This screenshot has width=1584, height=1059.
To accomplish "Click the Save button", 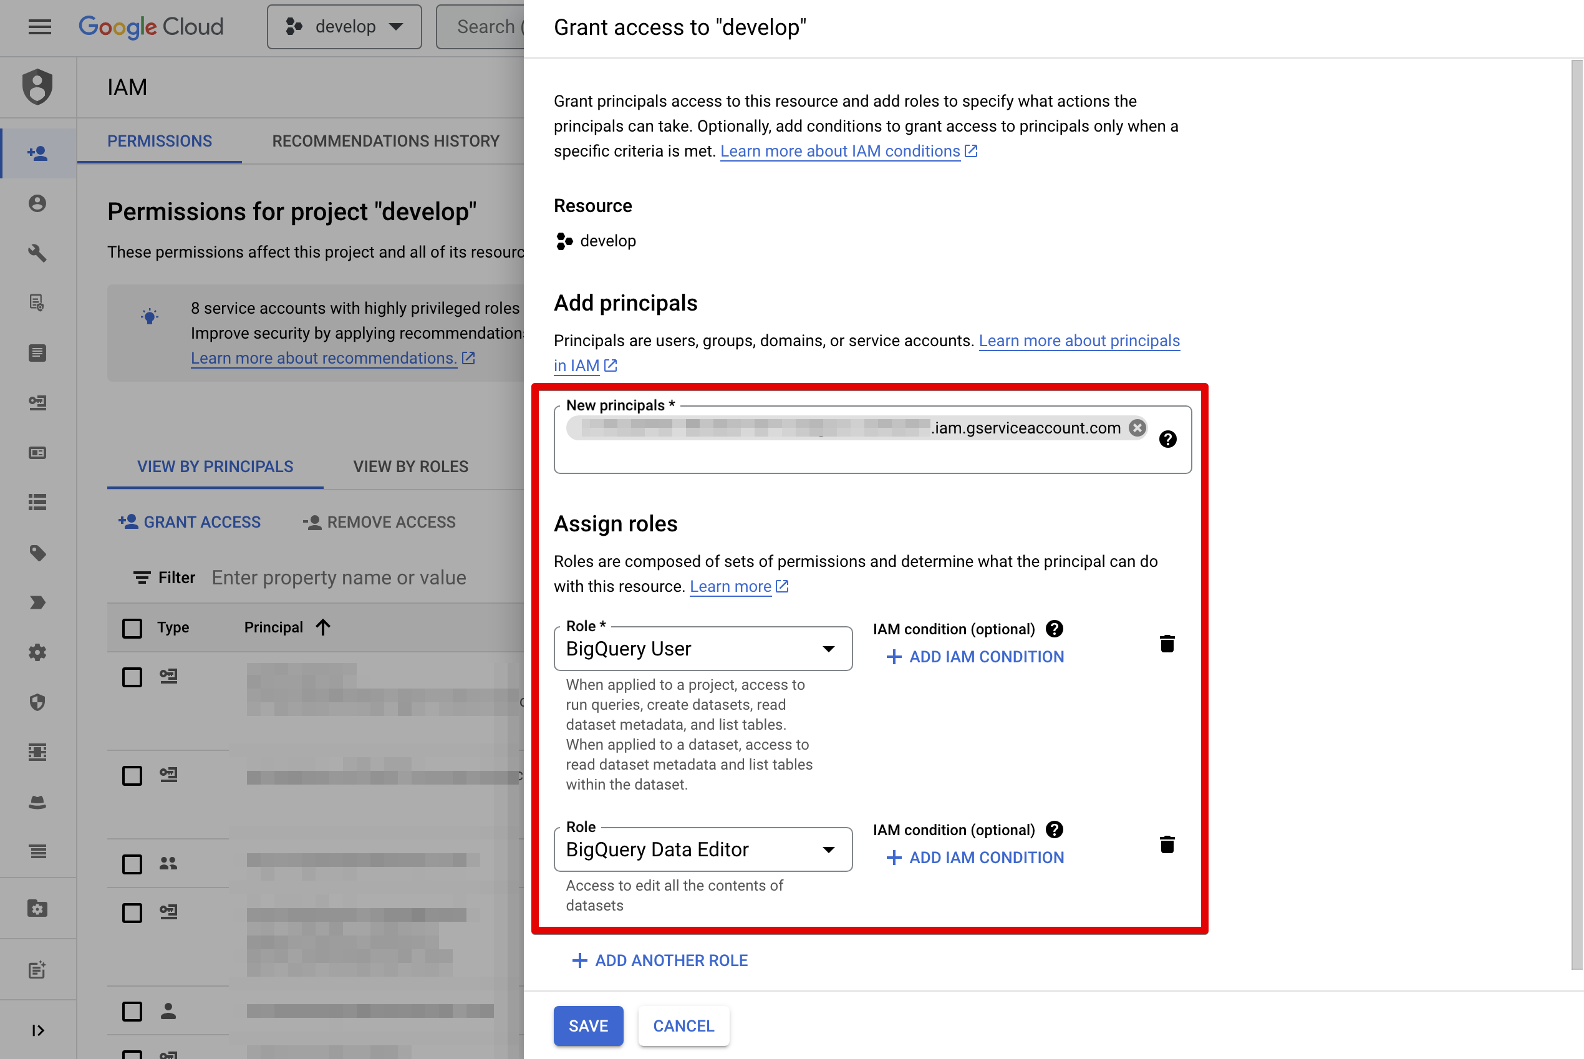I will point(587,1025).
